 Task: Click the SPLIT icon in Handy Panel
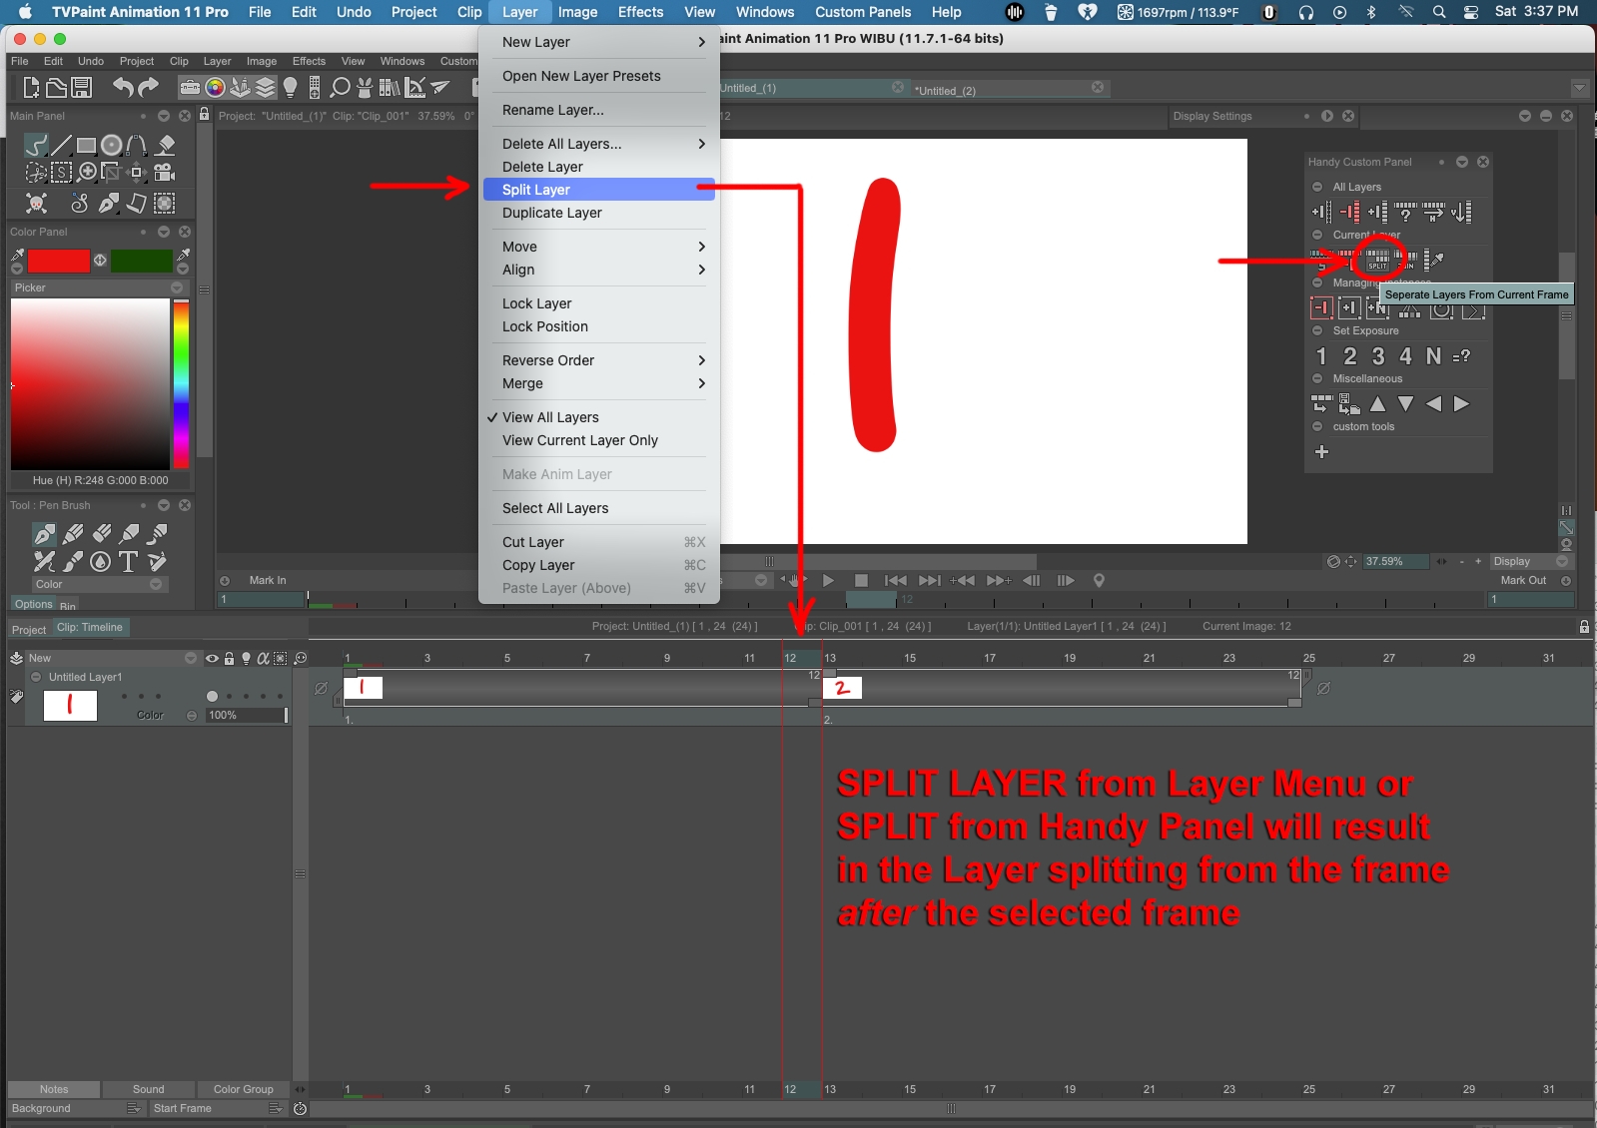point(1377,261)
